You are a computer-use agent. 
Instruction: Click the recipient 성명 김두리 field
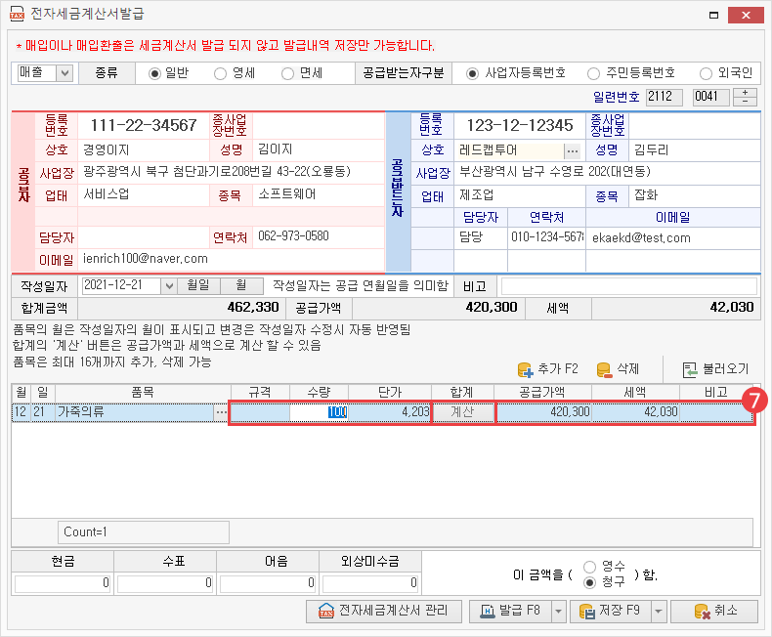click(695, 150)
